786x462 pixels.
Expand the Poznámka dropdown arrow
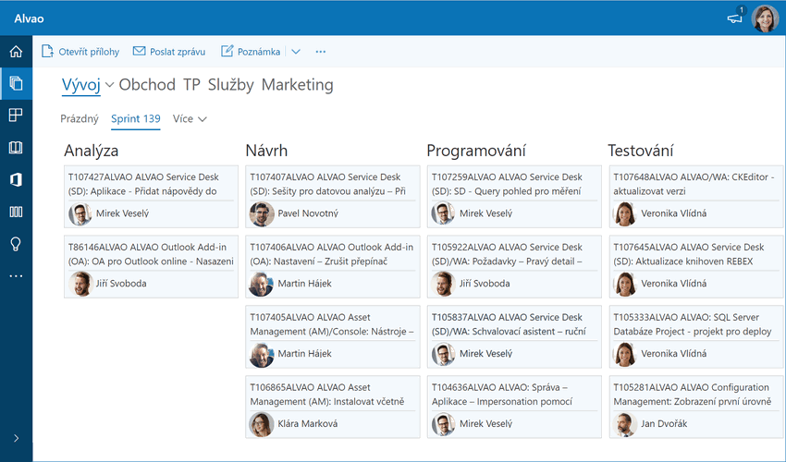[296, 52]
